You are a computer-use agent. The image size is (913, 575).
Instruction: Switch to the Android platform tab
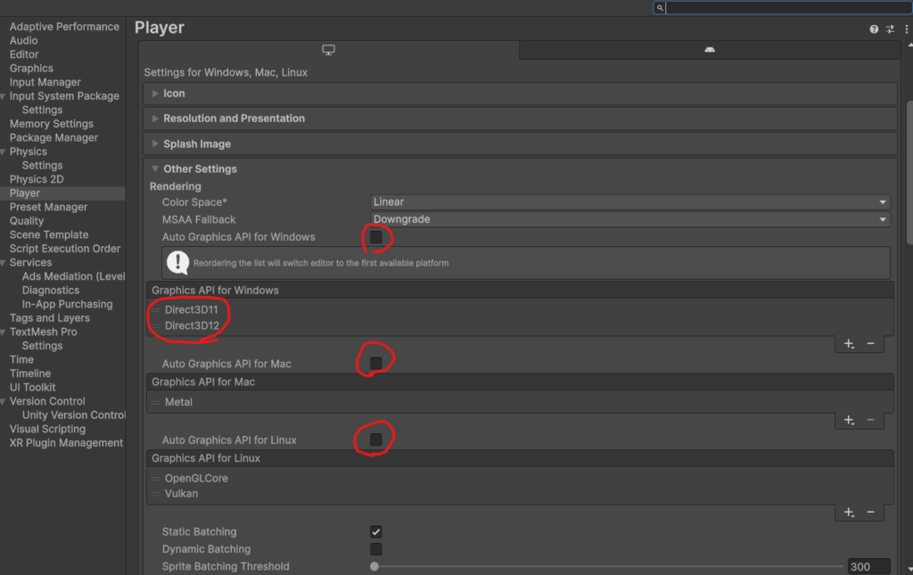point(709,50)
